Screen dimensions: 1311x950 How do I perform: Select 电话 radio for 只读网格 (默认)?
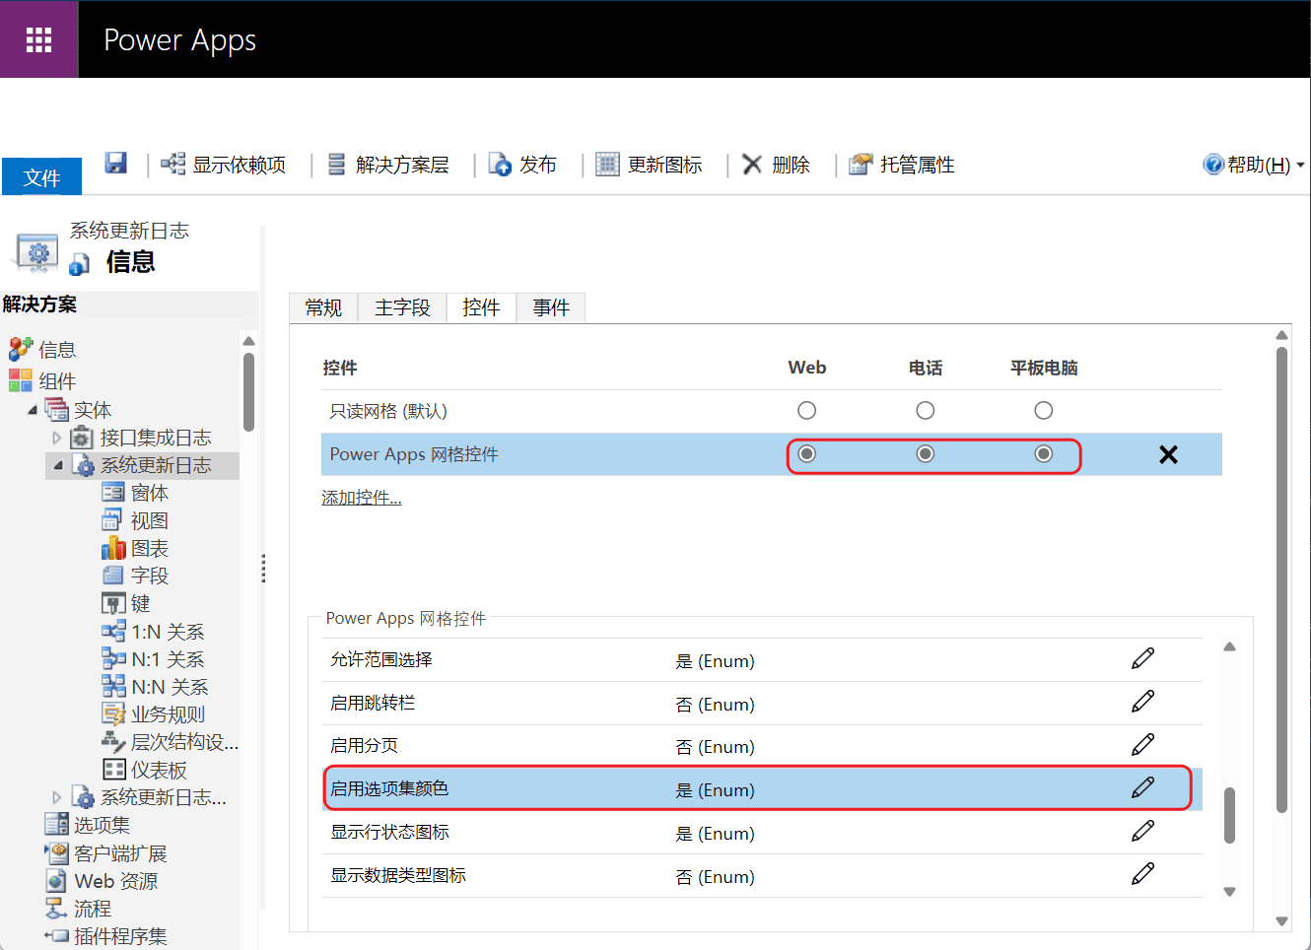926,410
